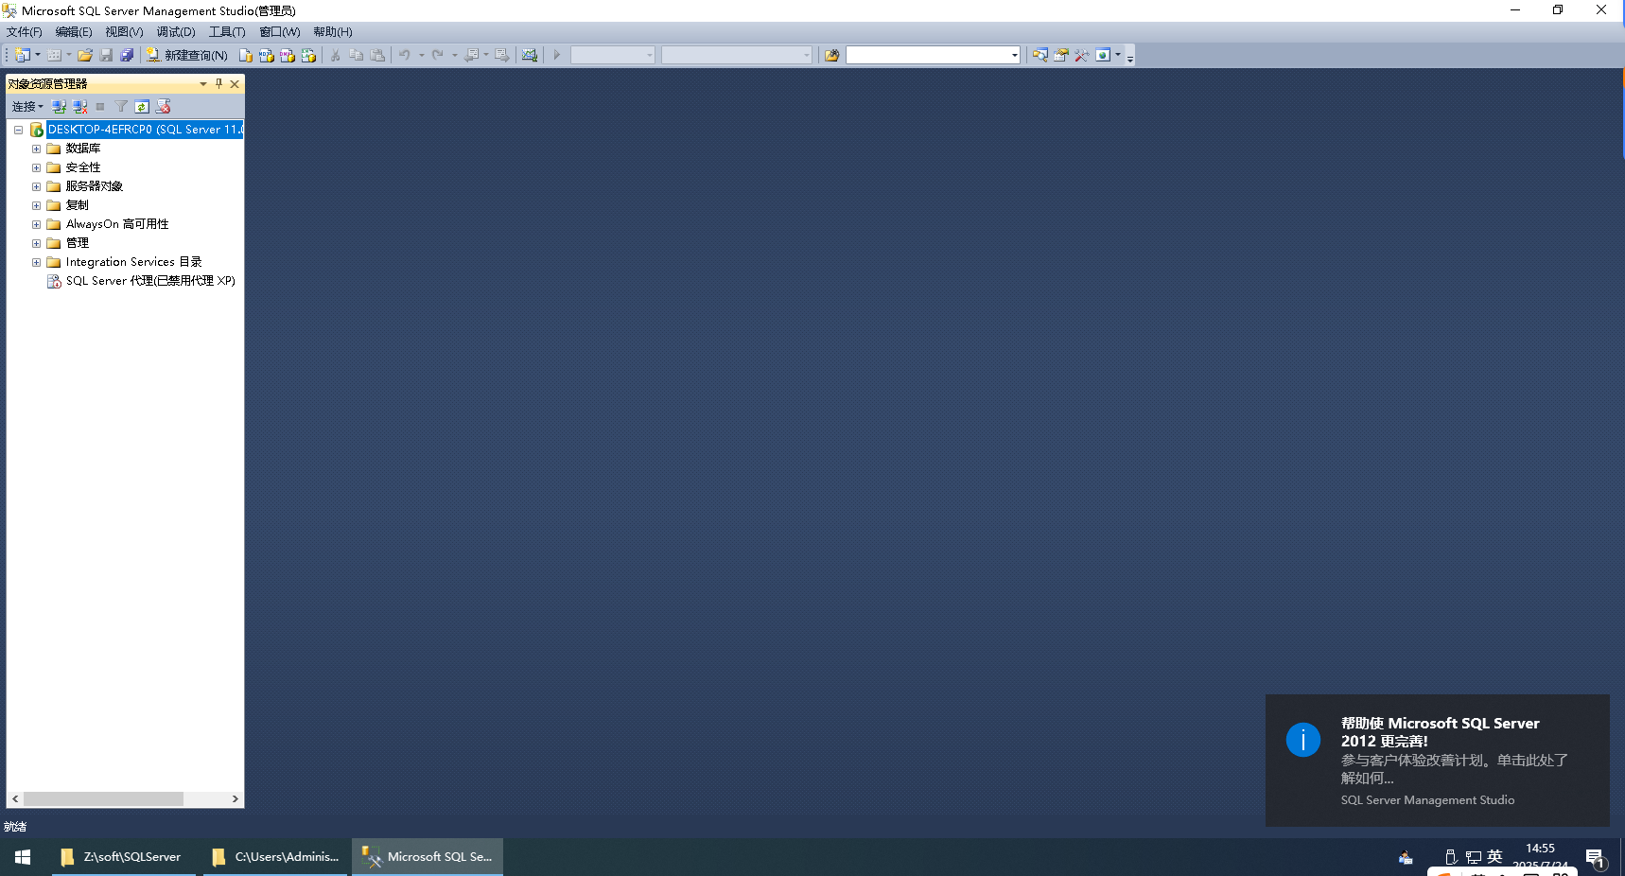Click the Open File folder icon
The image size is (1625, 876).
point(85,55)
